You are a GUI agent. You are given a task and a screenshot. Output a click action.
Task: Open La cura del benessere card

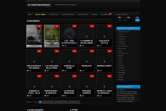click(x=69, y=86)
